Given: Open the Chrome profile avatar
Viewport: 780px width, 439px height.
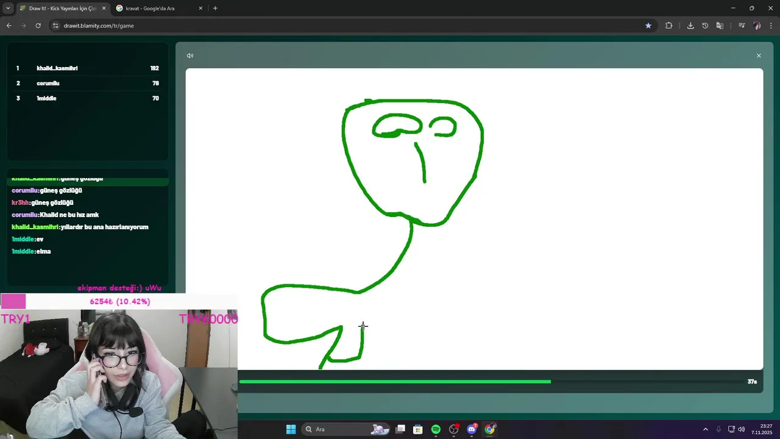Looking at the screenshot, I should coord(757,26).
